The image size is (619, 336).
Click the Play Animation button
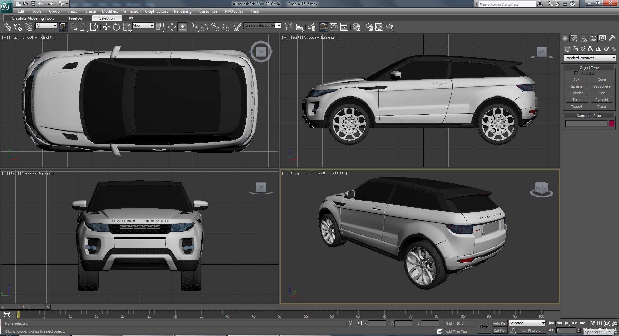coord(567,323)
